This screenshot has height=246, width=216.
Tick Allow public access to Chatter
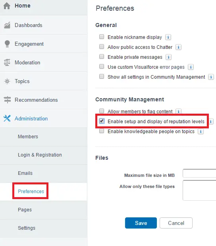click(102, 46)
